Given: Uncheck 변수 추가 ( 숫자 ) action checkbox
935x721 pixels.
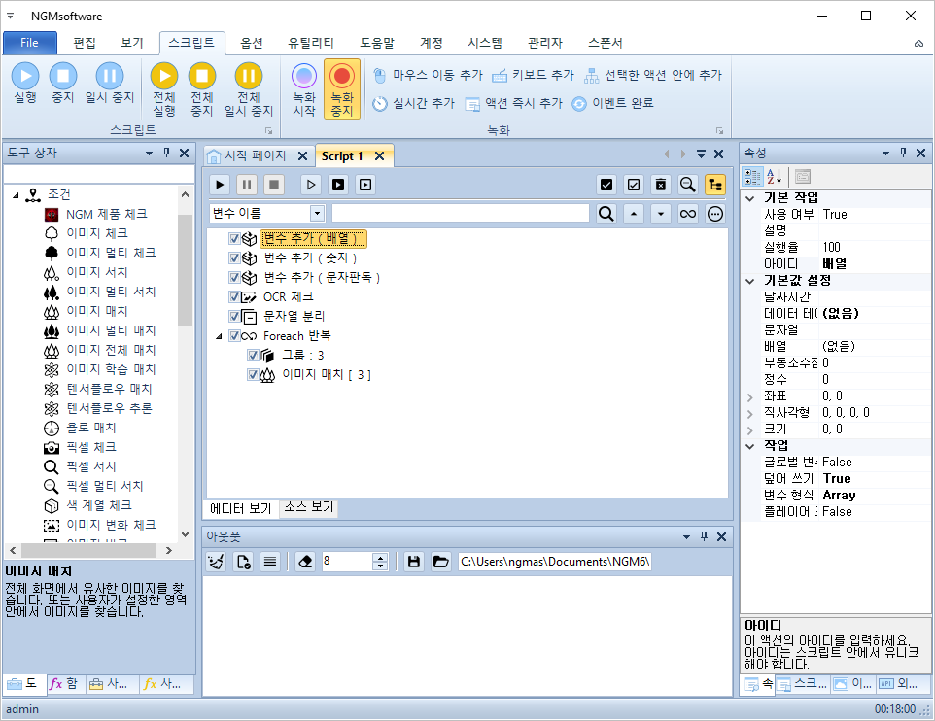Looking at the screenshot, I should tap(234, 258).
